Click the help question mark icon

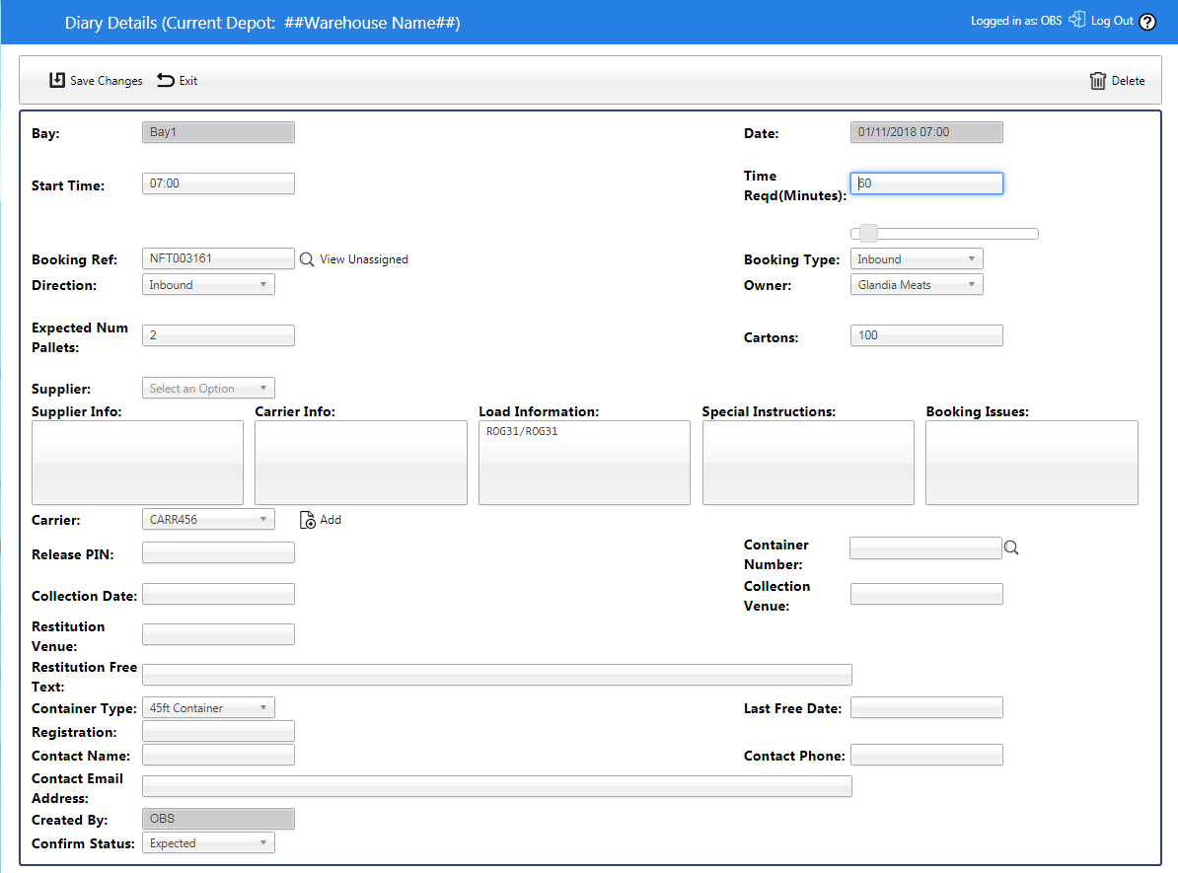[x=1147, y=22]
